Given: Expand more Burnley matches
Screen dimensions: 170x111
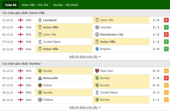Looking at the screenshot, I should 85,107.
